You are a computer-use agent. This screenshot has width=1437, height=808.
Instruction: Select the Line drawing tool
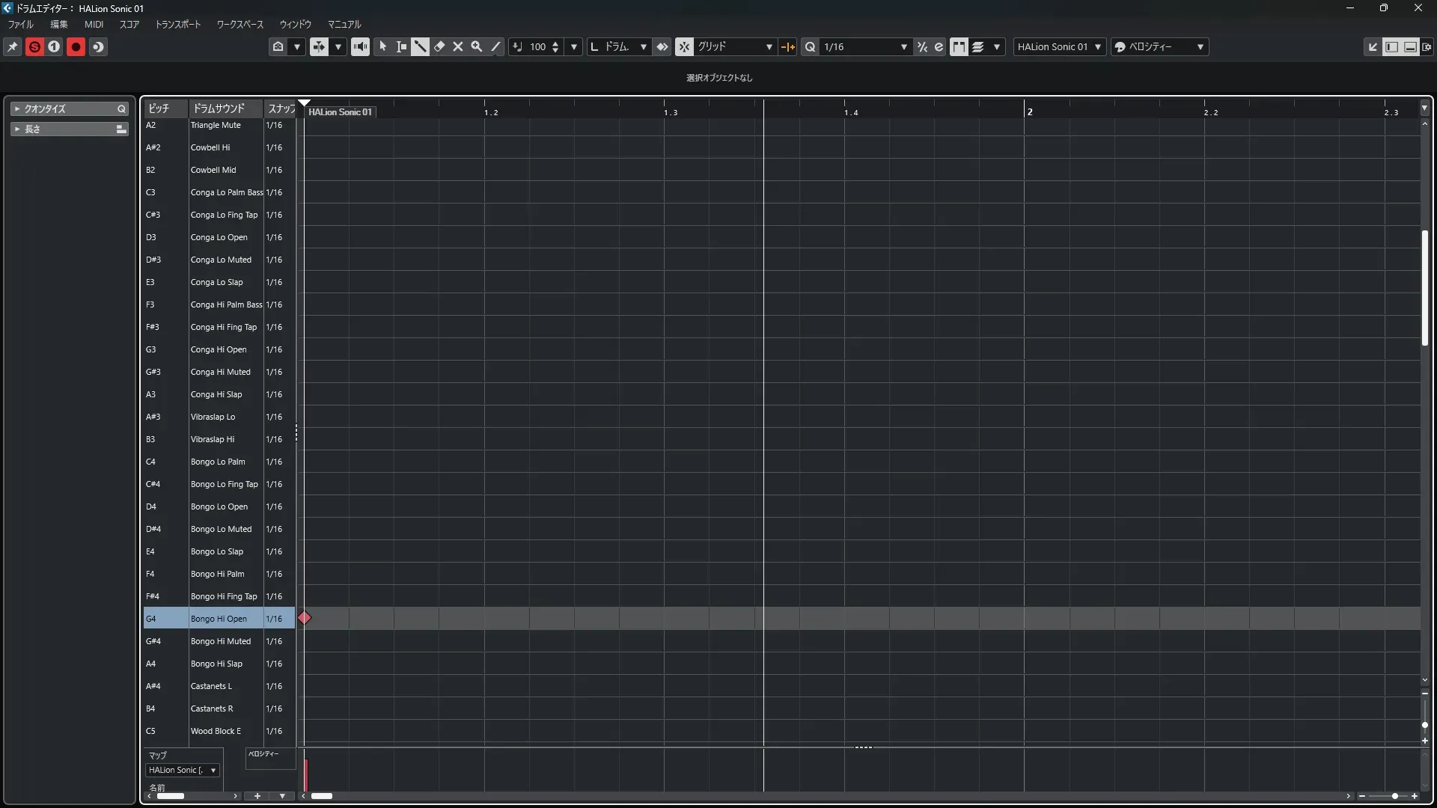pyautogui.click(x=495, y=46)
